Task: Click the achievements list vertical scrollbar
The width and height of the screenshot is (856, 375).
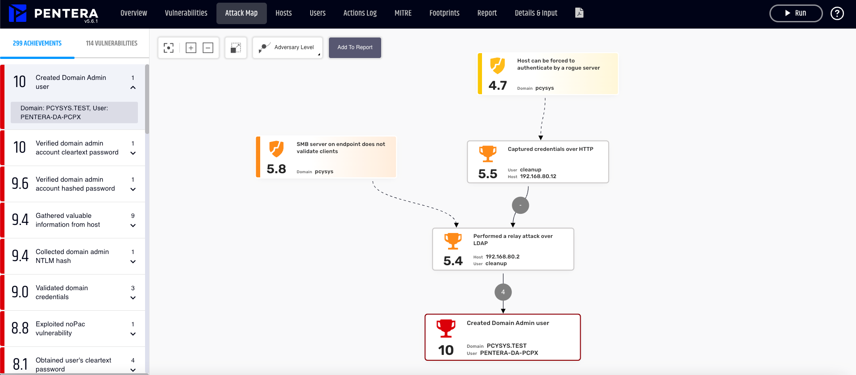Action: 147,99
